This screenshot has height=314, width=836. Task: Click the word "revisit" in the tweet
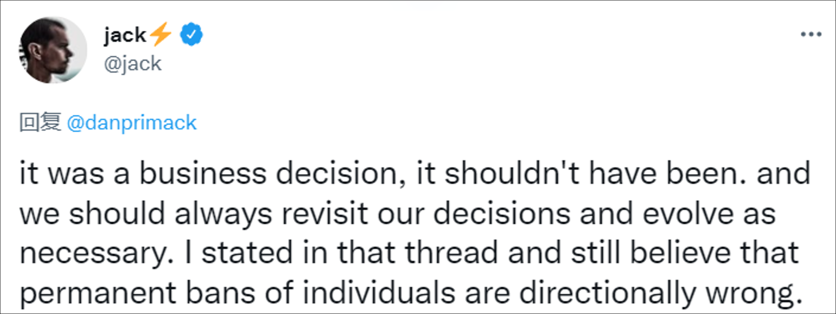(x=325, y=214)
